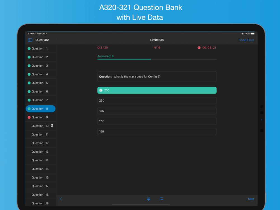The height and width of the screenshot is (210, 280).
Task: Open Question 6 in the sidebar
Action: click(x=41, y=92)
